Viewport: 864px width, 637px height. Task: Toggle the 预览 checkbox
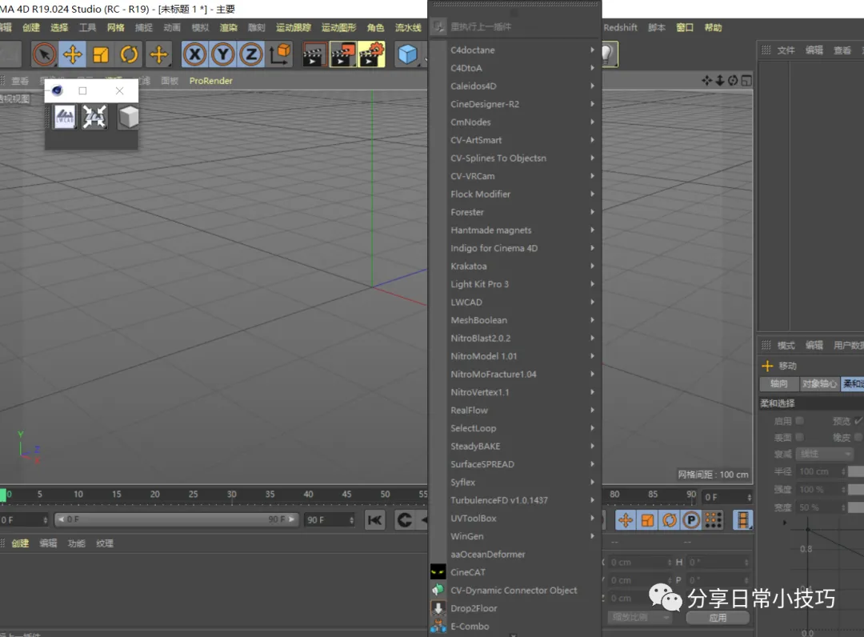point(858,420)
